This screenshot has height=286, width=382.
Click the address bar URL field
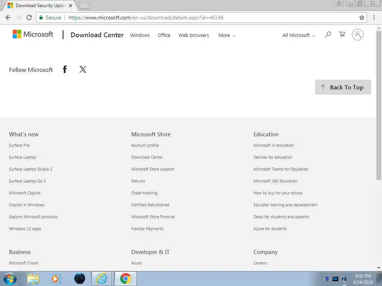201,18
